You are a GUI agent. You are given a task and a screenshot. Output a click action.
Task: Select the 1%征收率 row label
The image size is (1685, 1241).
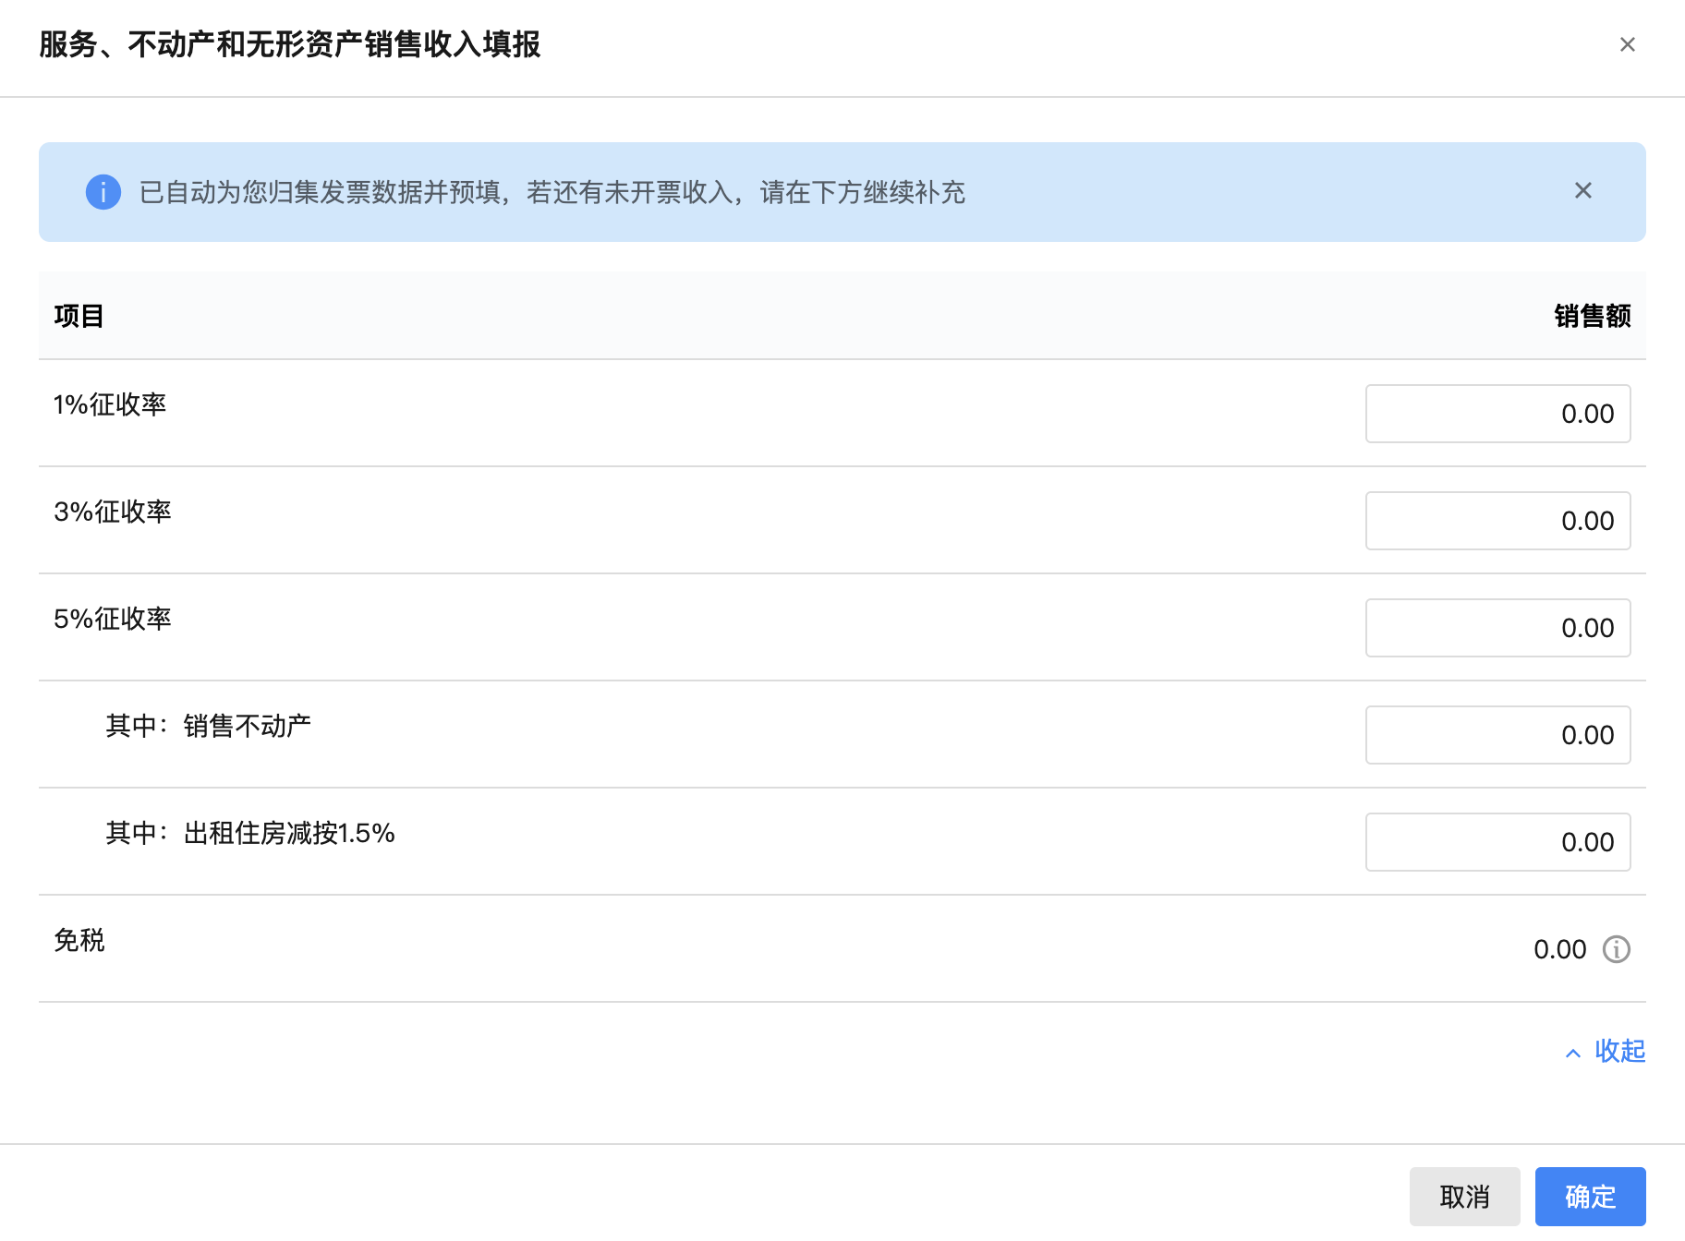(113, 404)
